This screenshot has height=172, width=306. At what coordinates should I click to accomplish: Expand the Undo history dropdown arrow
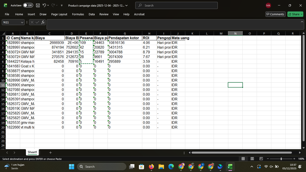(x=48, y=5)
